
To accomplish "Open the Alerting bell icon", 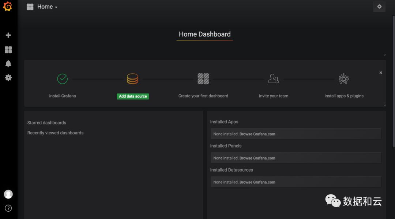I will coord(8,64).
